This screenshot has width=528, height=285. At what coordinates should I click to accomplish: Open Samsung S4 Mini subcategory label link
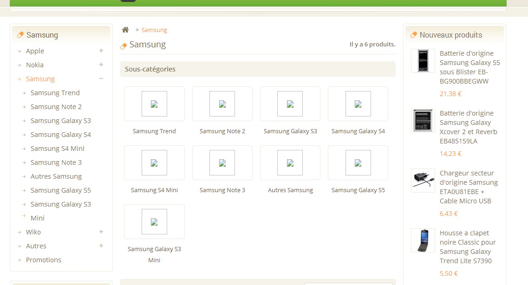click(154, 190)
